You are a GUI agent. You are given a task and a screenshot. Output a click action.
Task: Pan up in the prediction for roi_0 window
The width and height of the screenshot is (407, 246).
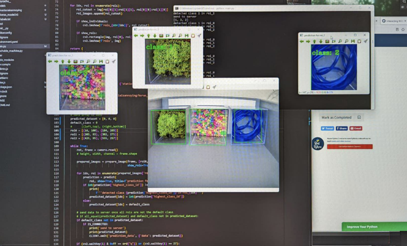[x=149, y=36]
